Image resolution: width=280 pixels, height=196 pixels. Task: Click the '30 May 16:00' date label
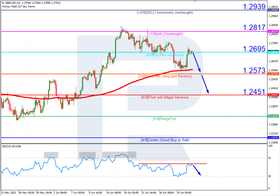[x=44, y=193]
